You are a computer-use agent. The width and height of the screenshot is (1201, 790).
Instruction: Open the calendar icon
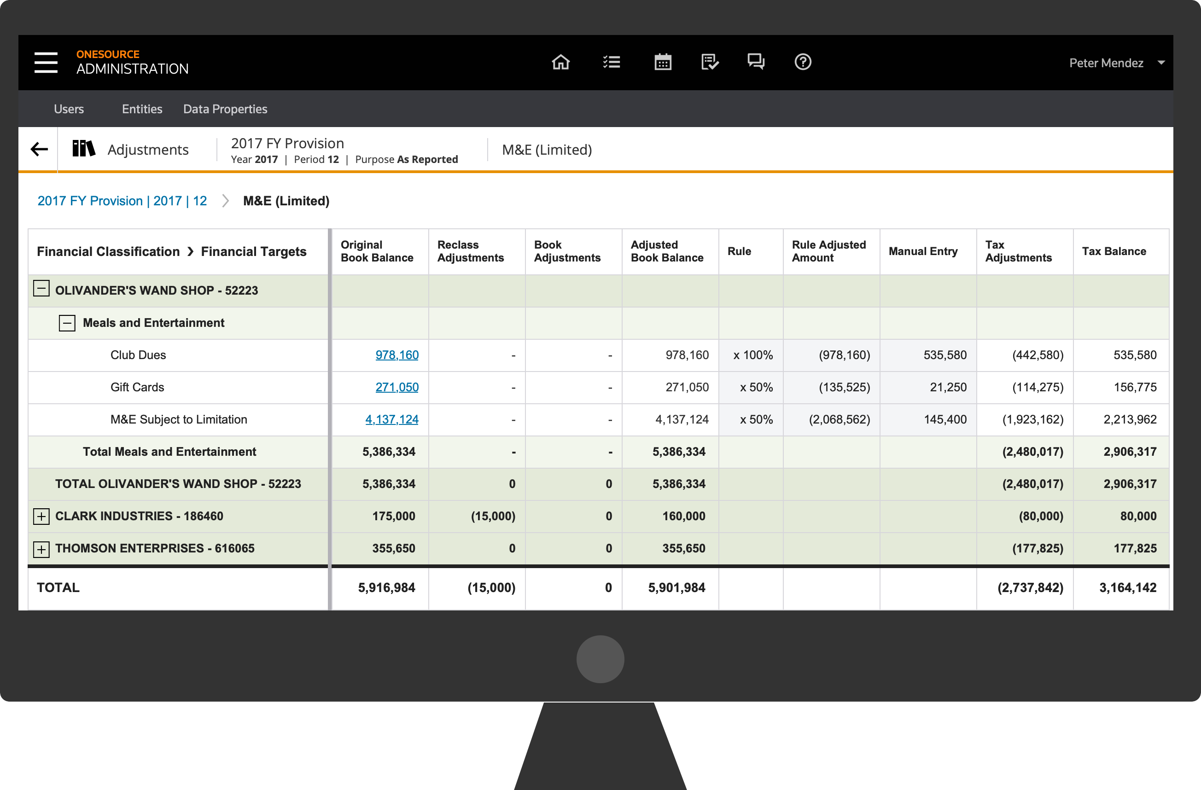point(663,62)
